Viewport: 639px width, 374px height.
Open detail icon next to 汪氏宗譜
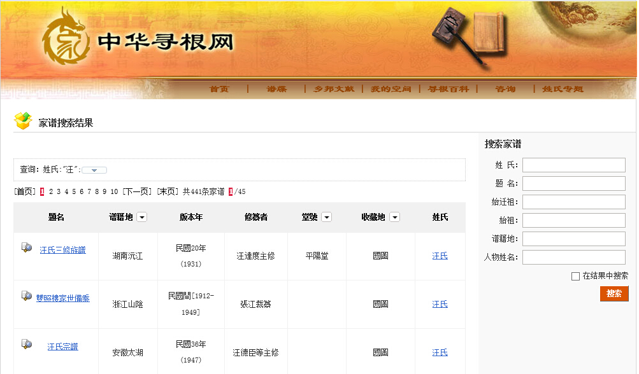[x=27, y=344]
